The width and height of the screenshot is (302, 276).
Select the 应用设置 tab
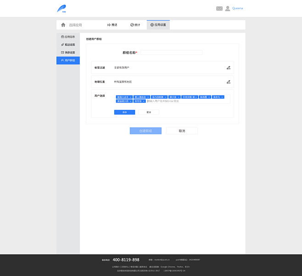158,25
